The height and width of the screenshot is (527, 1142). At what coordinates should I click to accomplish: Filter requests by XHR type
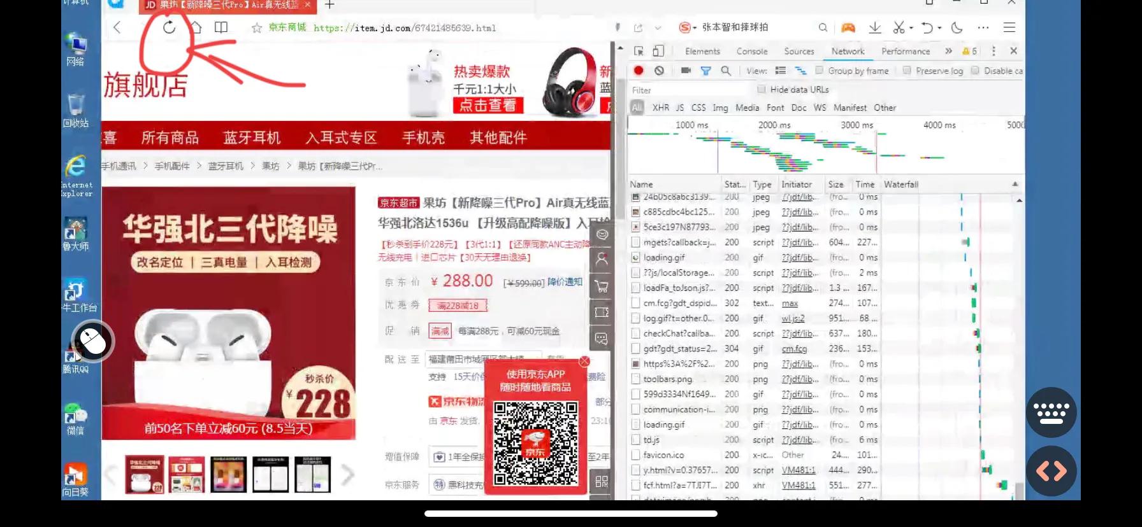(661, 108)
